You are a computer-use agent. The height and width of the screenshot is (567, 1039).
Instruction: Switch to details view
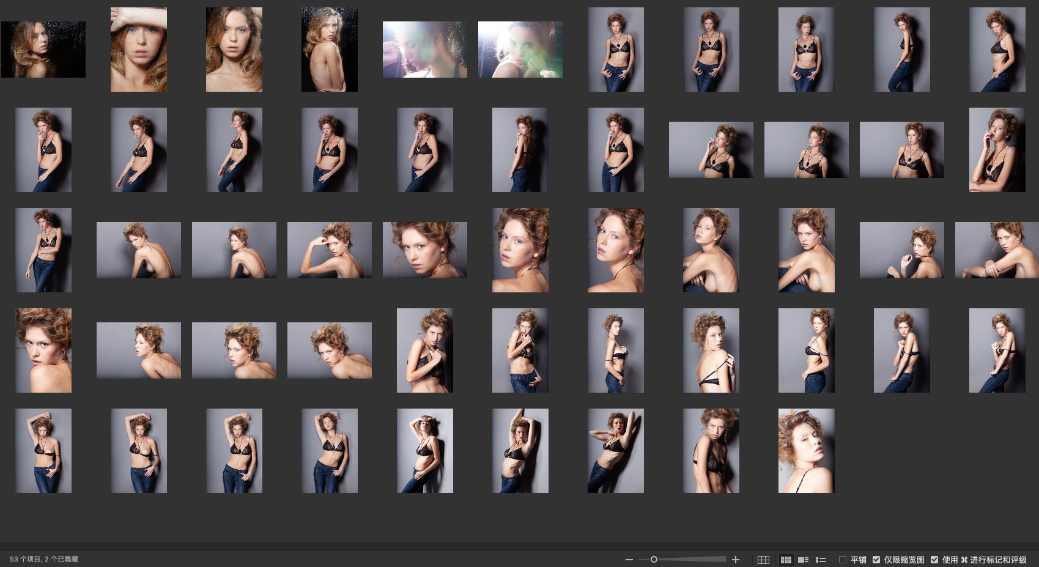[804, 560]
